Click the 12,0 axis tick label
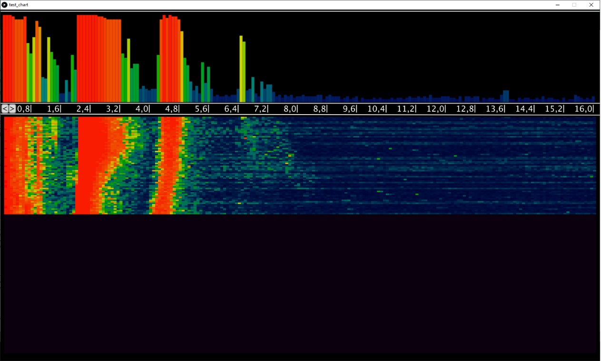The width and height of the screenshot is (609, 361). (435, 109)
